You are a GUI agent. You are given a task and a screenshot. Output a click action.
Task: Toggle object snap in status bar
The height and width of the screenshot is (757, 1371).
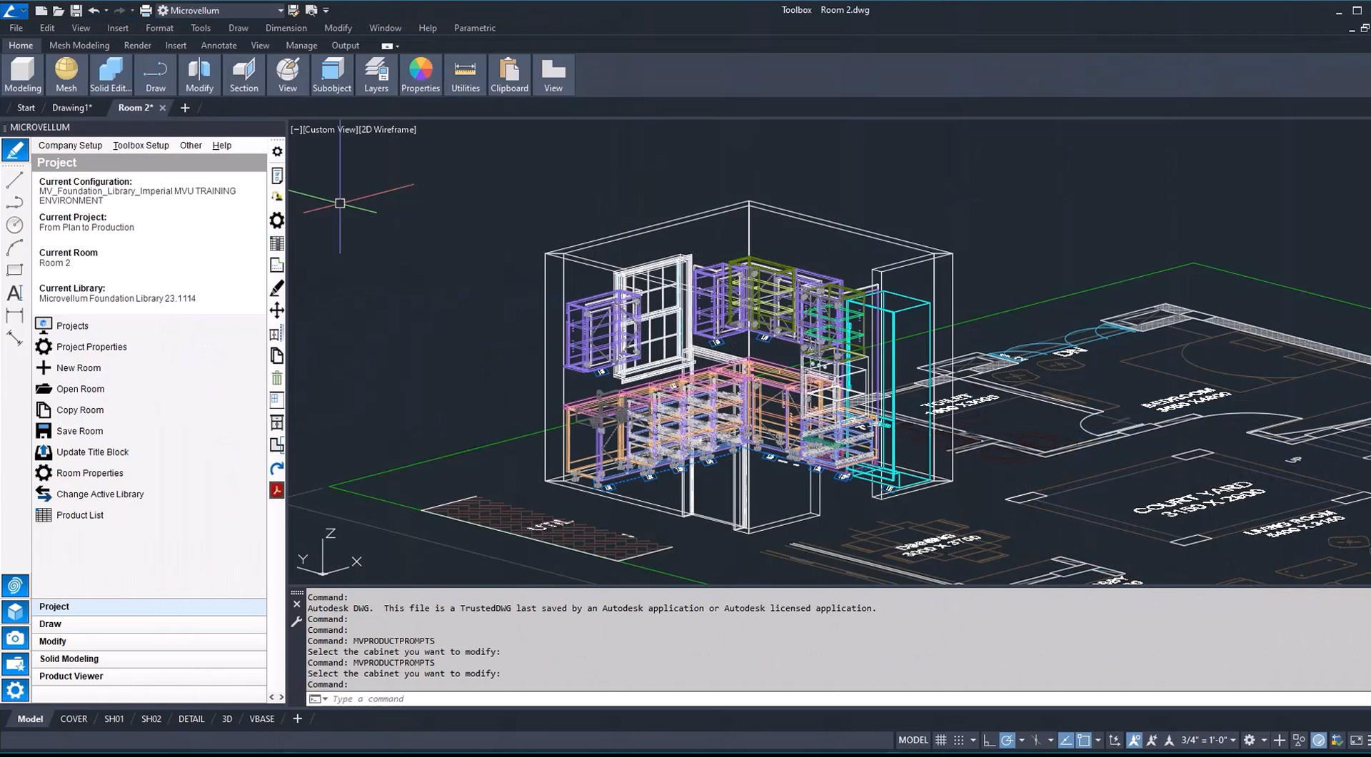tap(1083, 740)
